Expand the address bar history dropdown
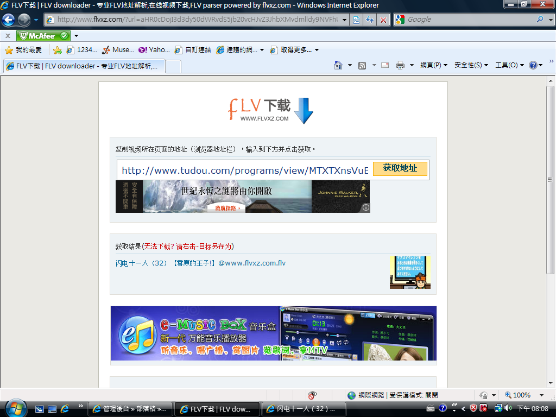 (x=344, y=20)
